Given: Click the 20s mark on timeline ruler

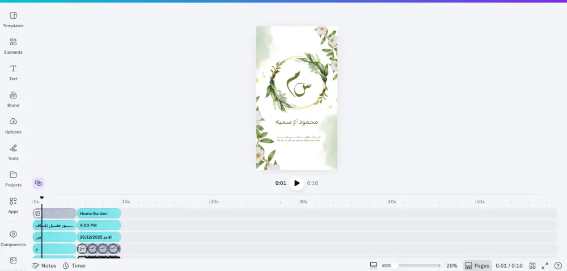Looking at the screenshot, I should [214, 202].
